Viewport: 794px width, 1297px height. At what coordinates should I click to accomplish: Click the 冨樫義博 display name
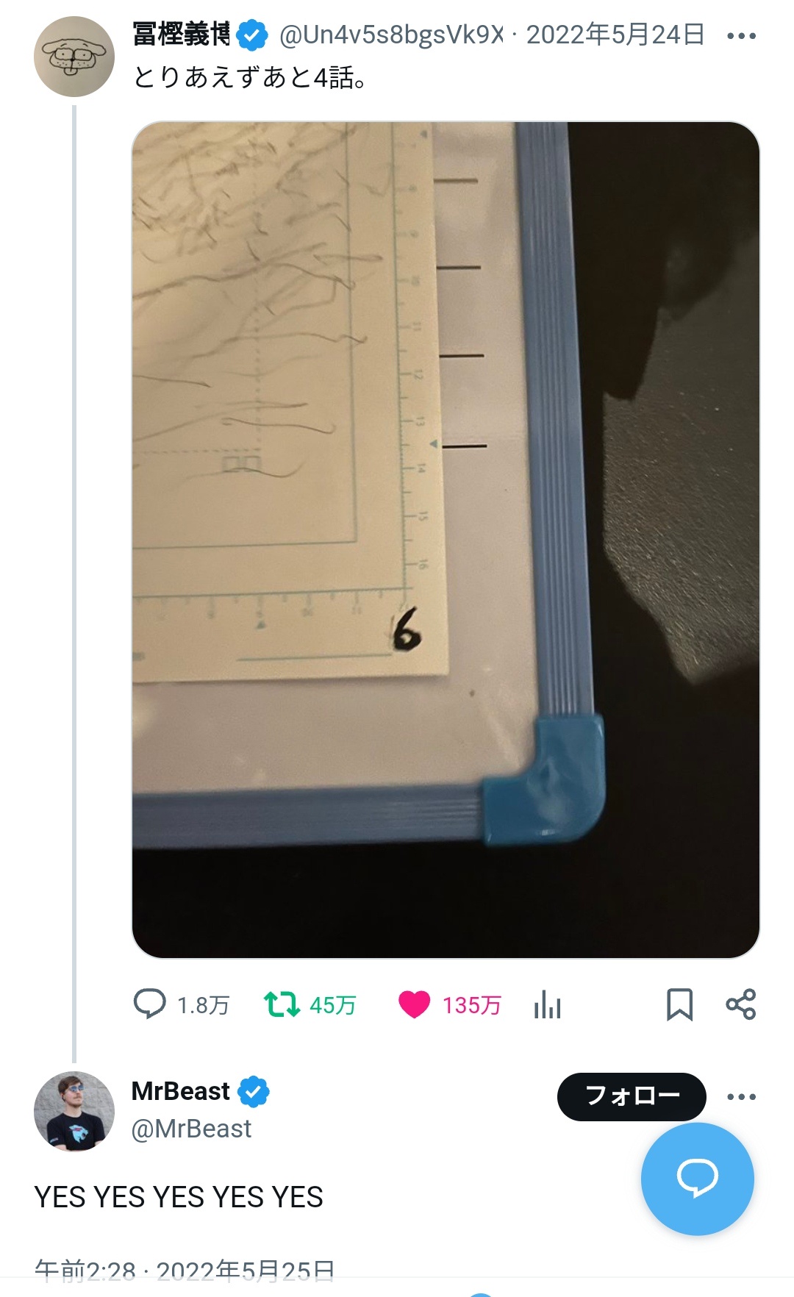[181, 35]
